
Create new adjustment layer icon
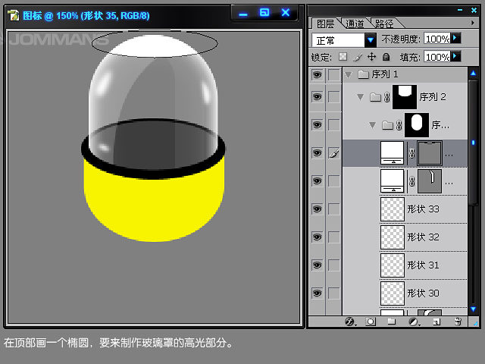click(414, 322)
